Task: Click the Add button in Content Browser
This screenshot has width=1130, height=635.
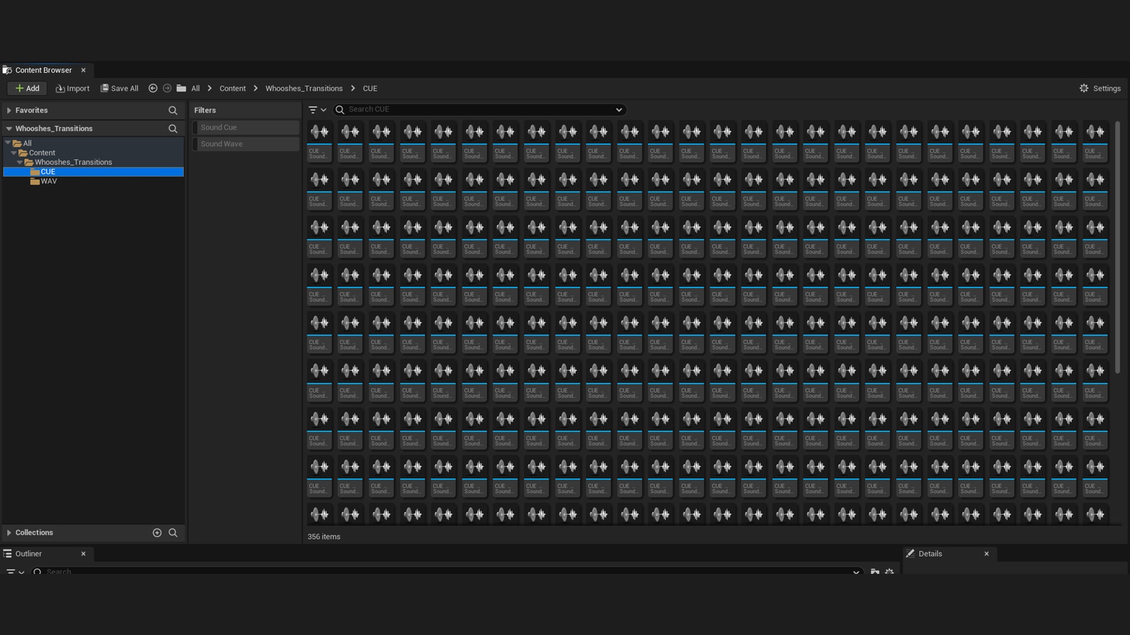Action: (27, 88)
